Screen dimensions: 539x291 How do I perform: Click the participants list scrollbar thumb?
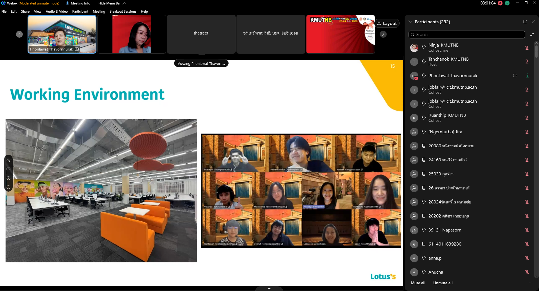(x=536, y=52)
